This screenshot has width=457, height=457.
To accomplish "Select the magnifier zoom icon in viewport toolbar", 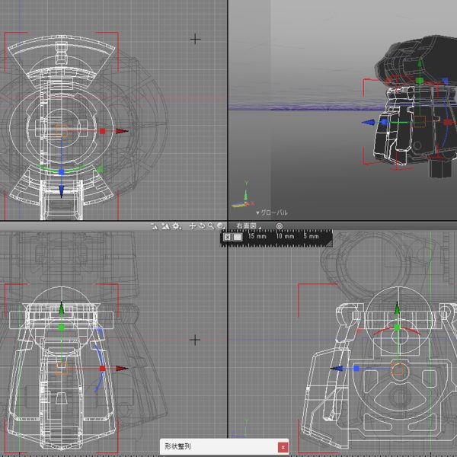I will pyautogui.click(x=211, y=226).
